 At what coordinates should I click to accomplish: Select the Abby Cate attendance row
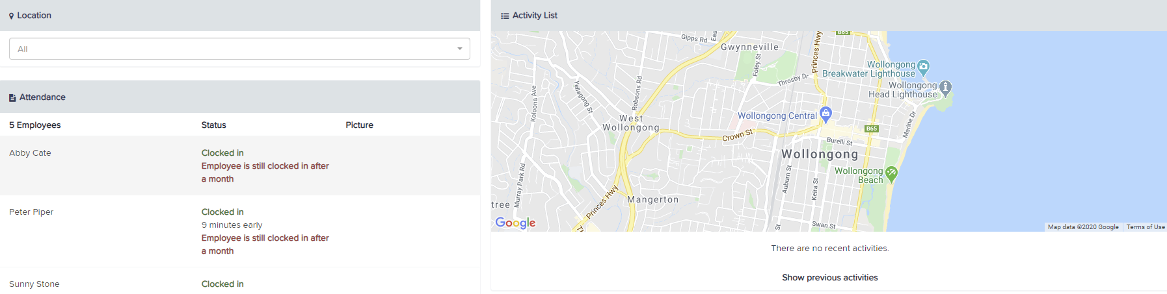[240, 165]
